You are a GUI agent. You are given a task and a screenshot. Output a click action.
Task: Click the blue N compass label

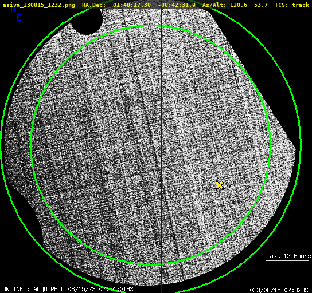pos(13,9)
